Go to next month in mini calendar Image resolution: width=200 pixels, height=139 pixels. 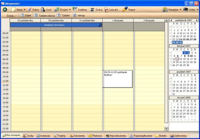[x=197, y=20]
